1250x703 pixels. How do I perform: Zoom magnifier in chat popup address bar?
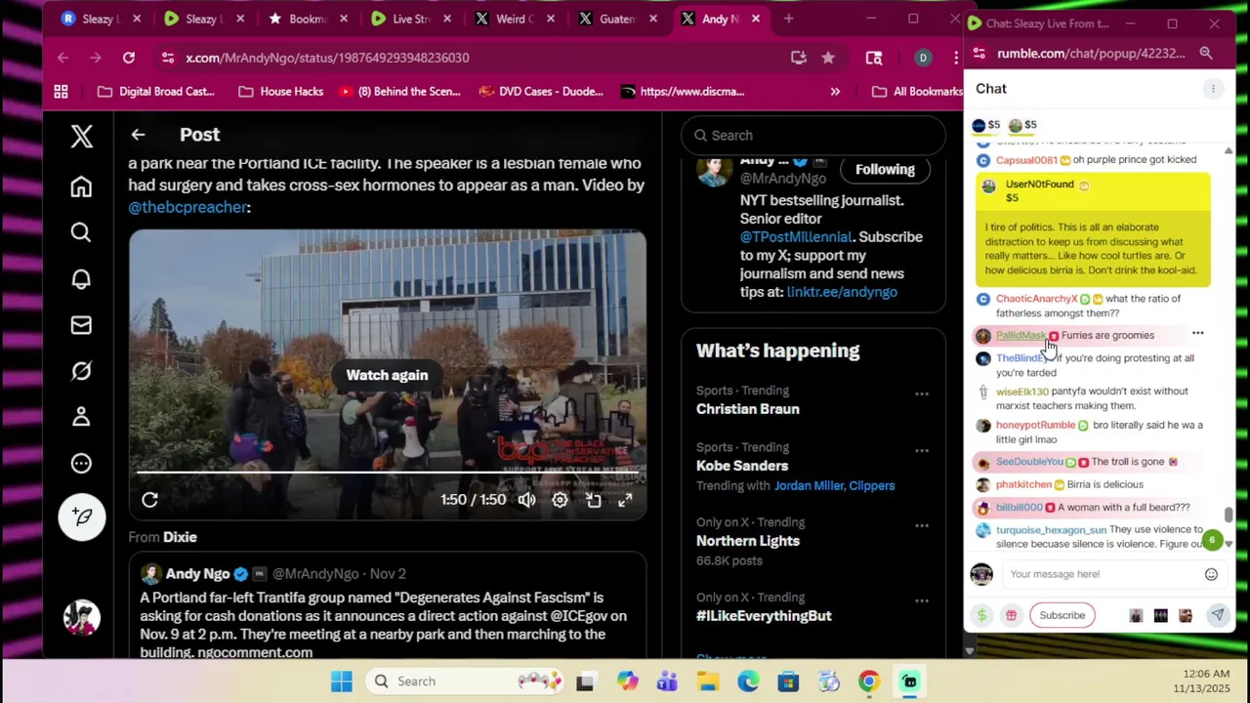point(1206,54)
